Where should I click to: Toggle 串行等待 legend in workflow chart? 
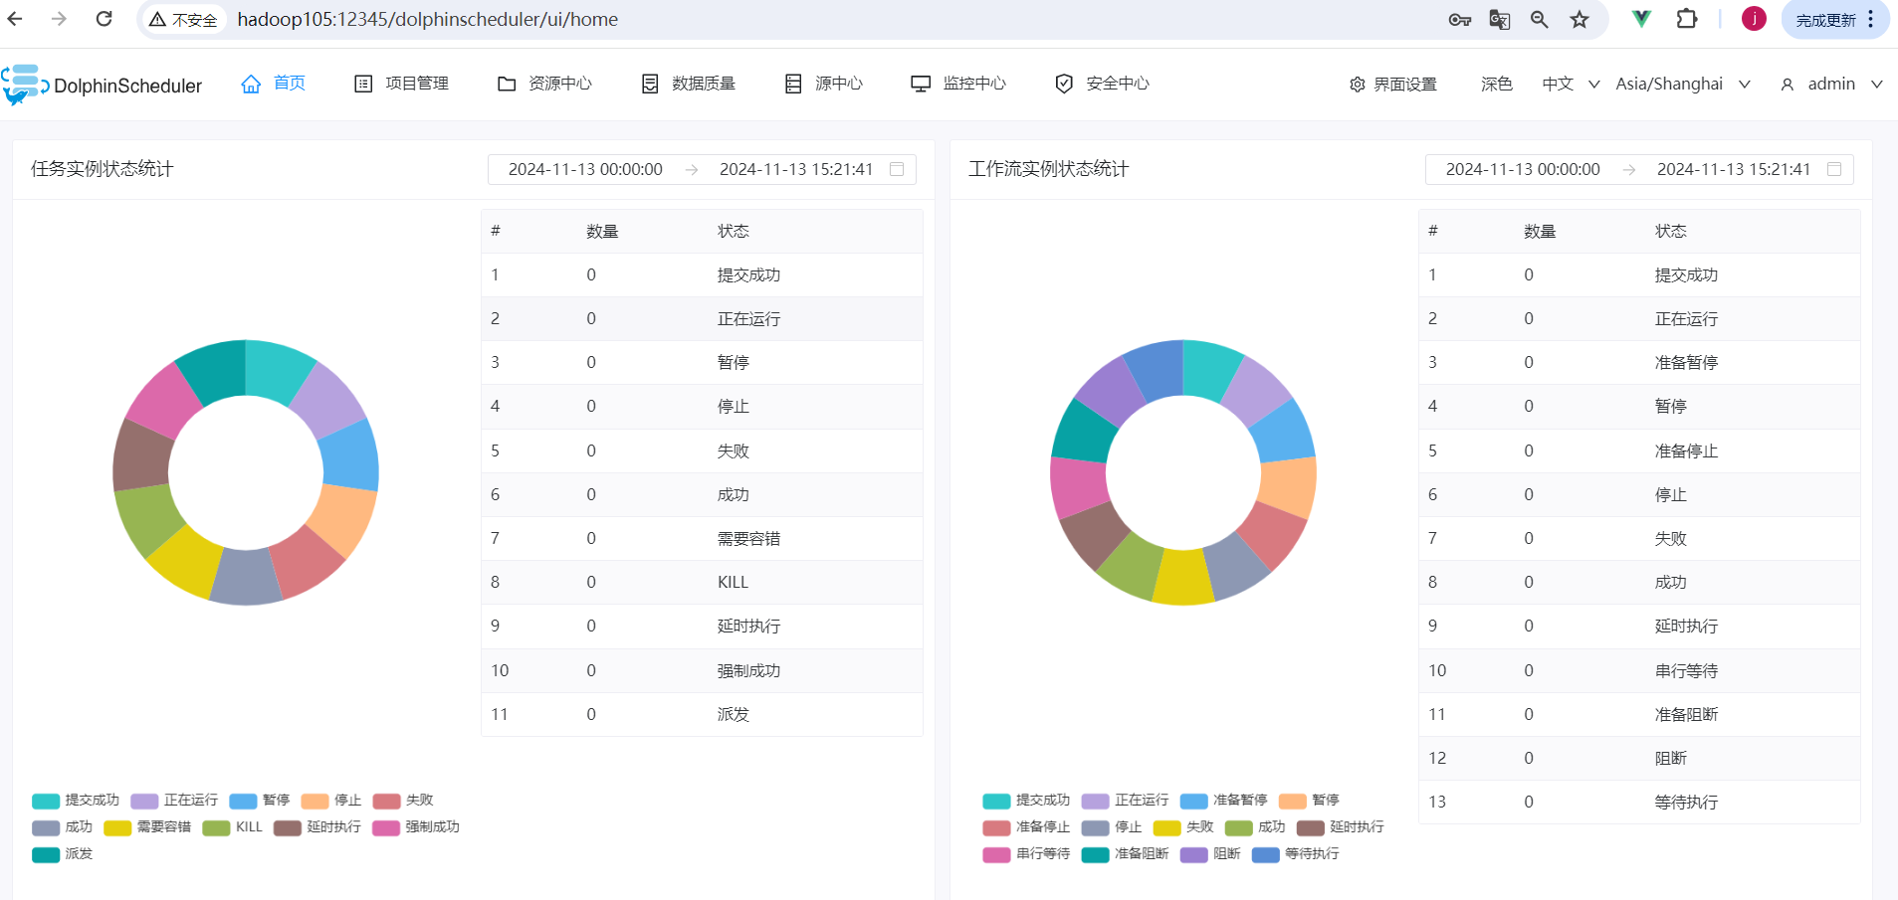(x=1026, y=854)
